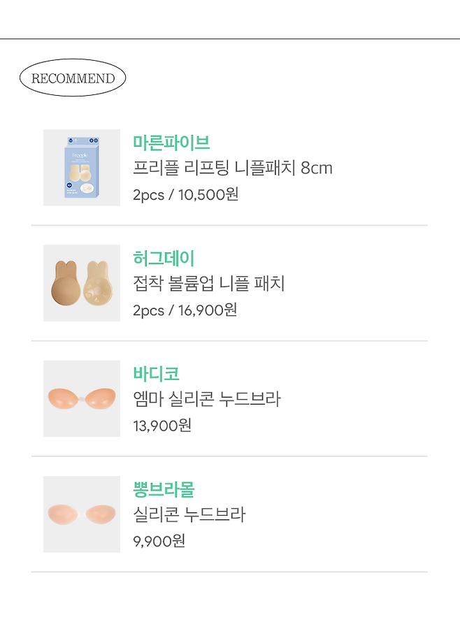Open the 바디코 silicone bra thumbnail
460x636 pixels.
pos(82,398)
